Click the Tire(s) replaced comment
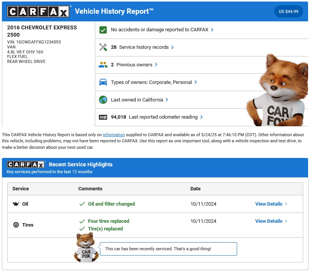310x272 pixels. pyautogui.click(x=105, y=229)
